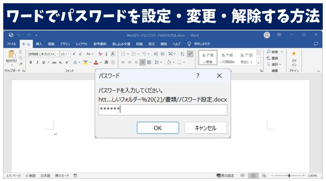Click キャンセル in the password dialog
The width and height of the screenshot is (326, 181).
[x=206, y=128]
